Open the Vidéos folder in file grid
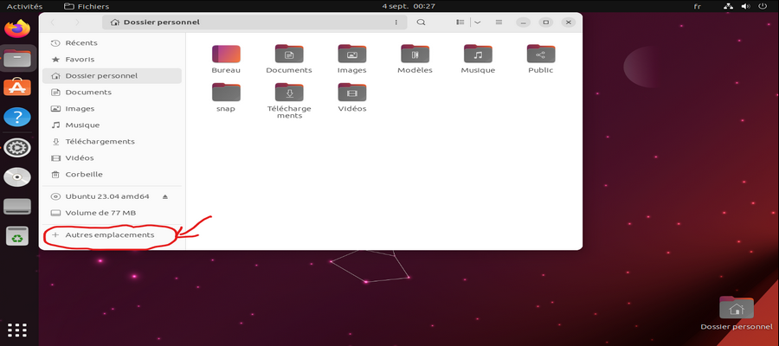779x346 pixels. pyautogui.click(x=352, y=92)
